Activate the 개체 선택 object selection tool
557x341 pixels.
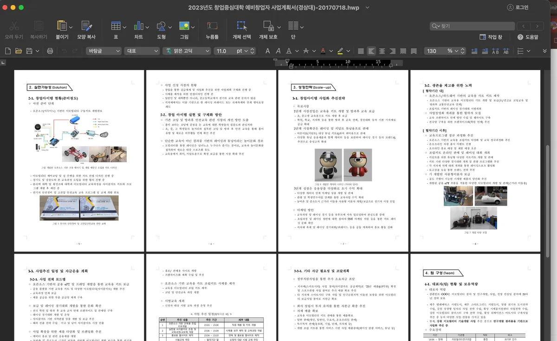tap(241, 26)
